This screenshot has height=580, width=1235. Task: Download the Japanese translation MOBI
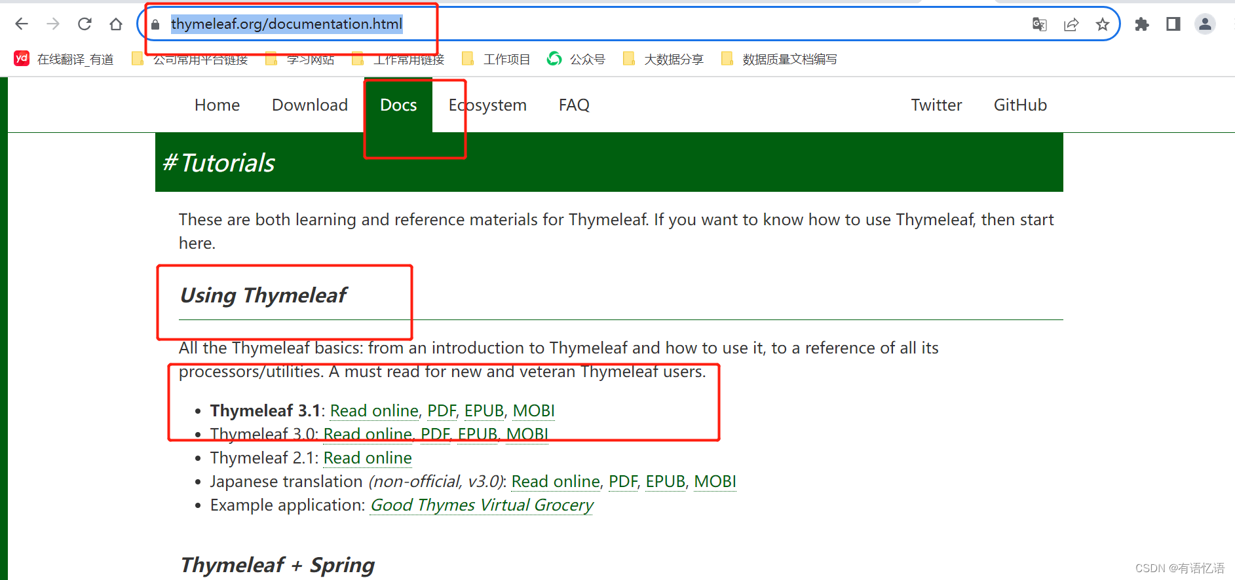(715, 481)
